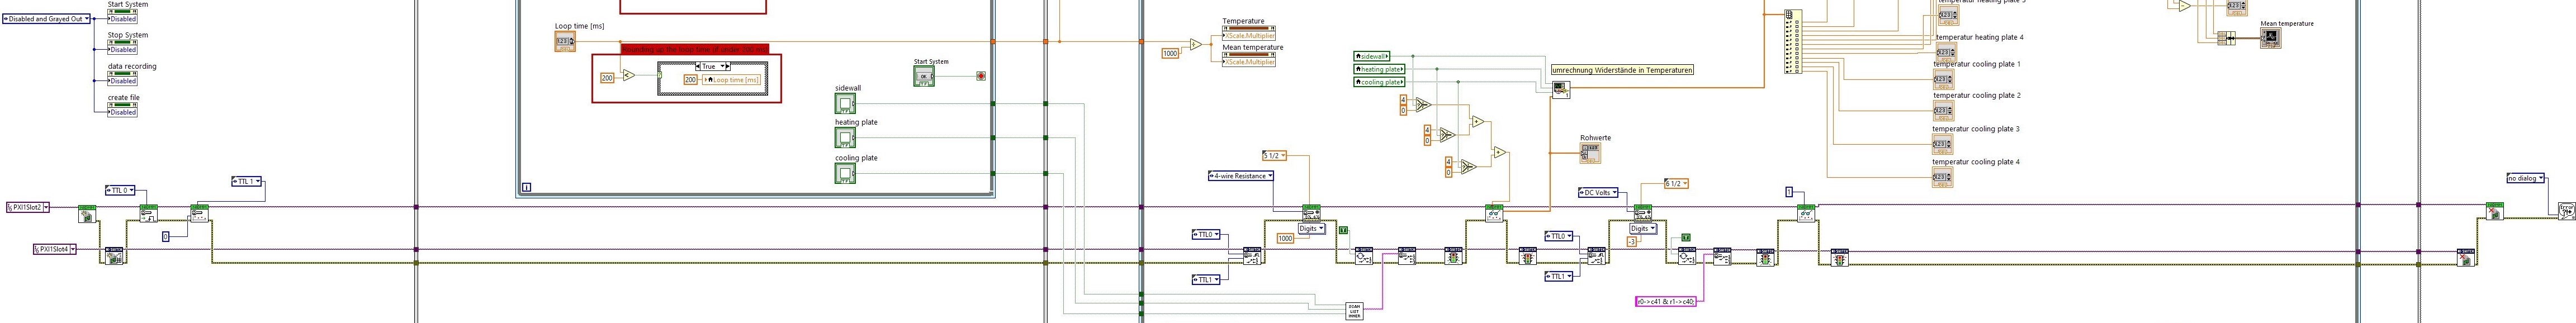This screenshot has width=2576, height=323.
Task: Click the loop iteration terminal i
Action: [x=527, y=186]
